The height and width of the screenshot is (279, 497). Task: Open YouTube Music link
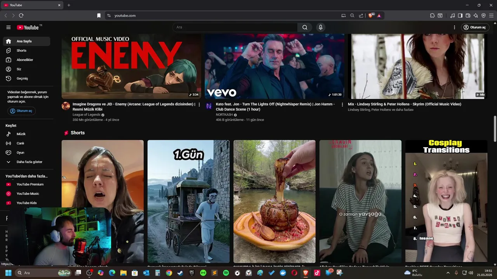26,194
